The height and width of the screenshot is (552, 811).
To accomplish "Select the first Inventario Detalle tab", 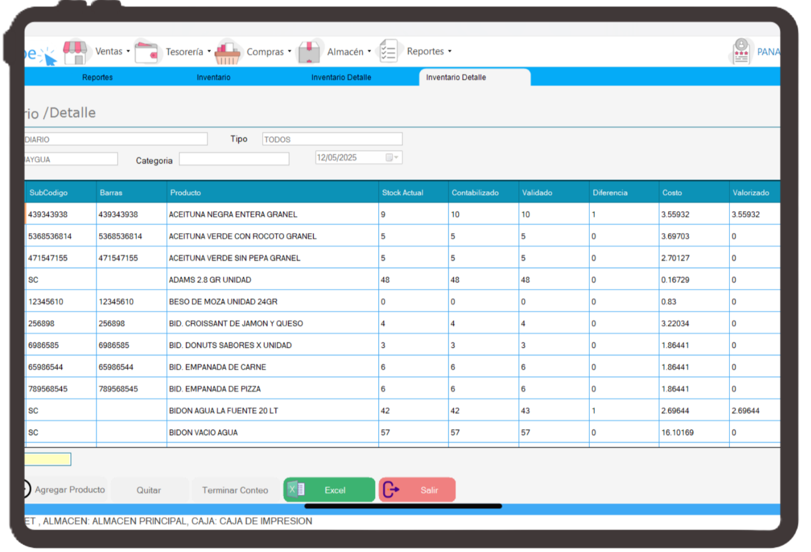I will coord(341,77).
